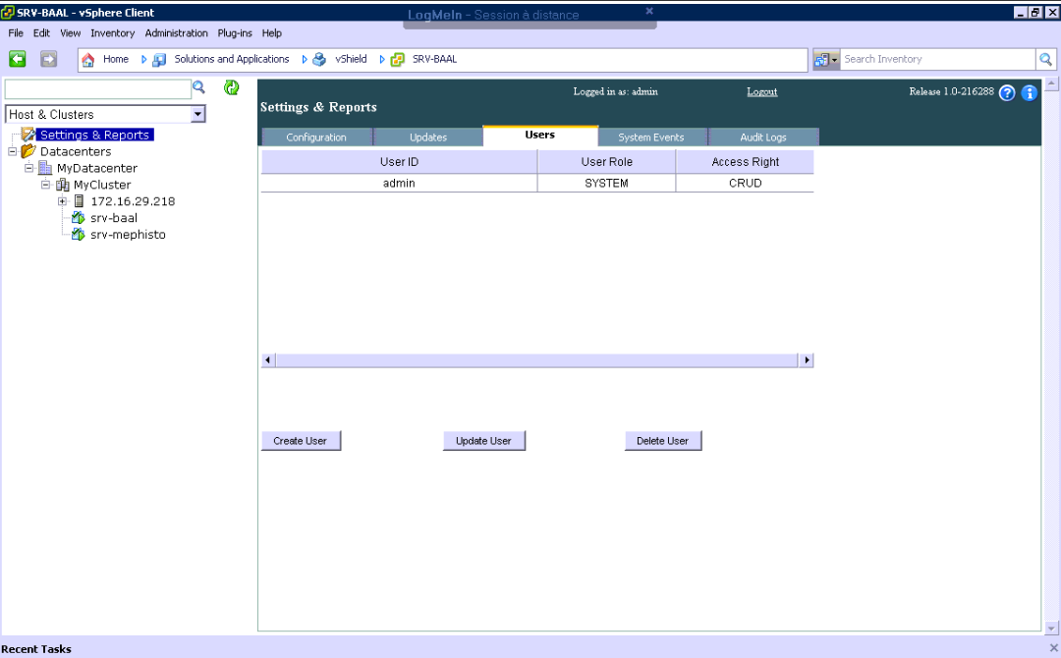Select the admin row in users table
Image resolution: width=1061 pixels, height=658 pixels.
tap(399, 183)
